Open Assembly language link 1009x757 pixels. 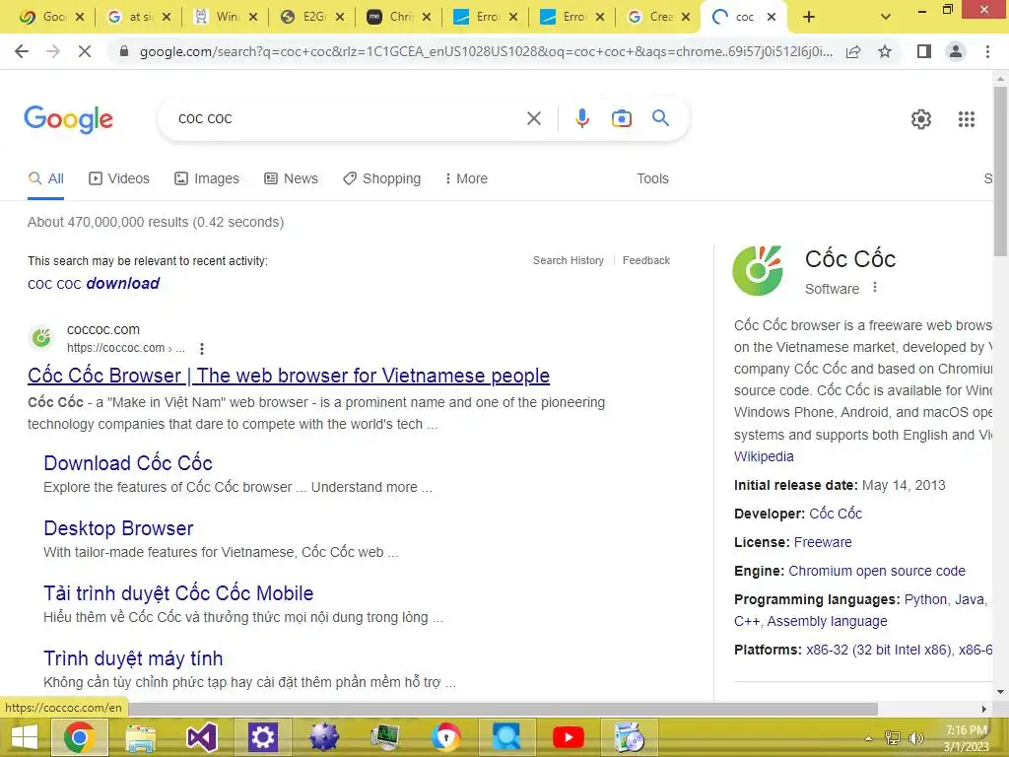click(x=827, y=621)
